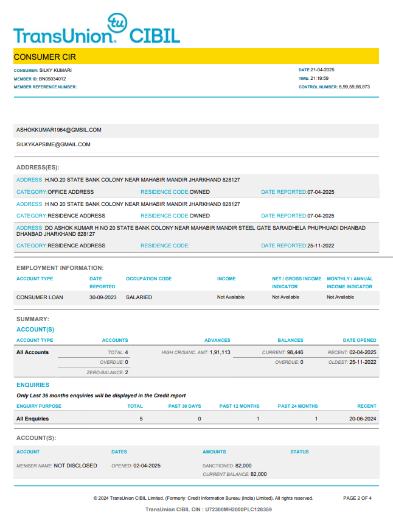Viewport: 393px width, 518px height.
Task: Click the OCCUPATION CODE column header
Action: coord(149,279)
